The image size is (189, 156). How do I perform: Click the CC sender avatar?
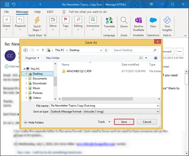(10, 56)
